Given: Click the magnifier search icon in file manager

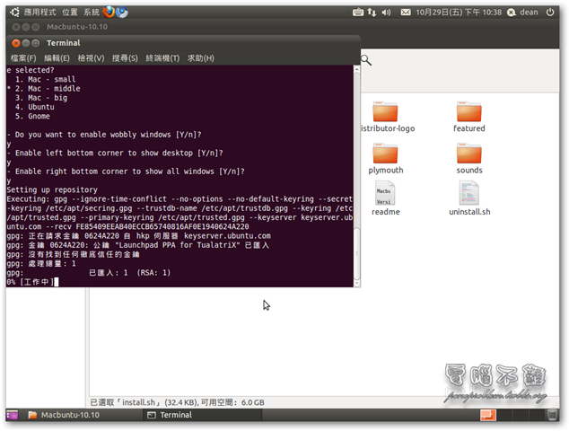Looking at the screenshot, I should pyautogui.click(x=366, y=60).
